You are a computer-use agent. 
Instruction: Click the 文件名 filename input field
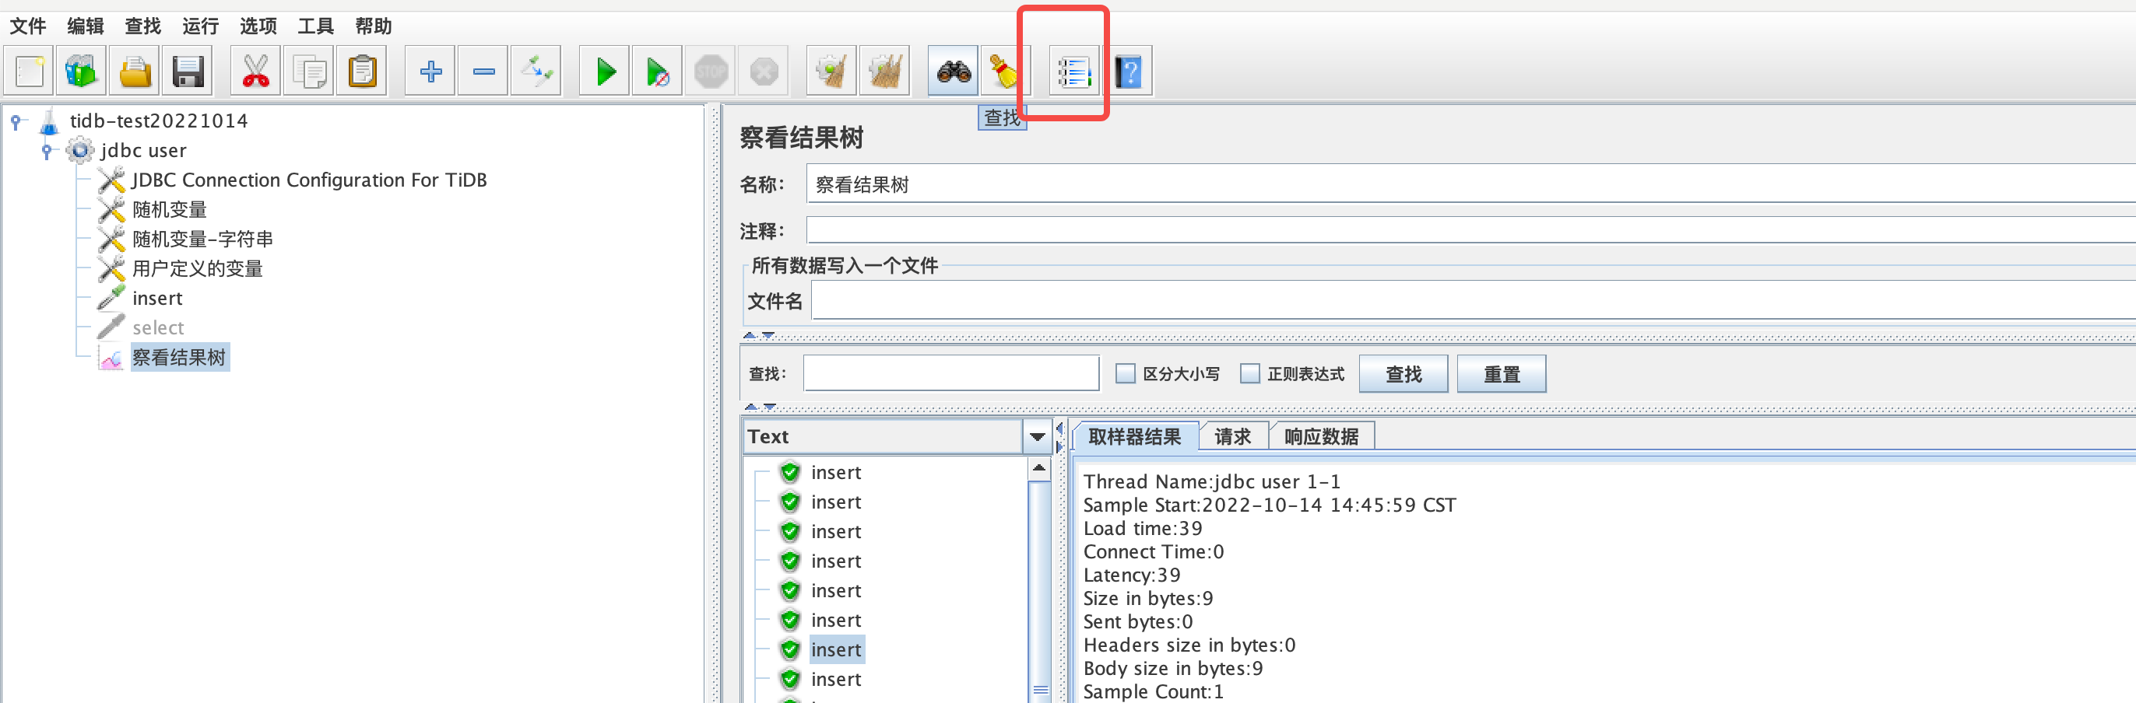[x=1474, y=301]
